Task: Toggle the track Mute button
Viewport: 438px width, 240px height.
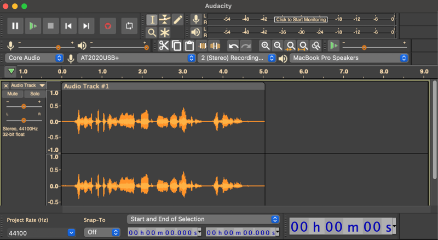Action: tap(12, 94)
